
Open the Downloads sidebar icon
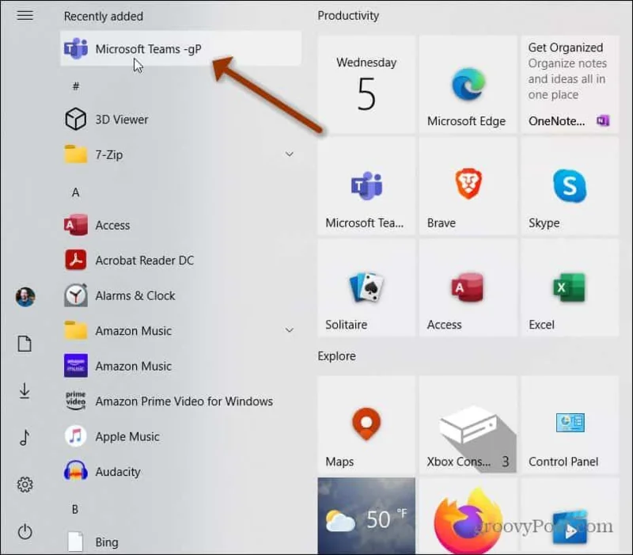pyautogui.click(x=25, y=391)
